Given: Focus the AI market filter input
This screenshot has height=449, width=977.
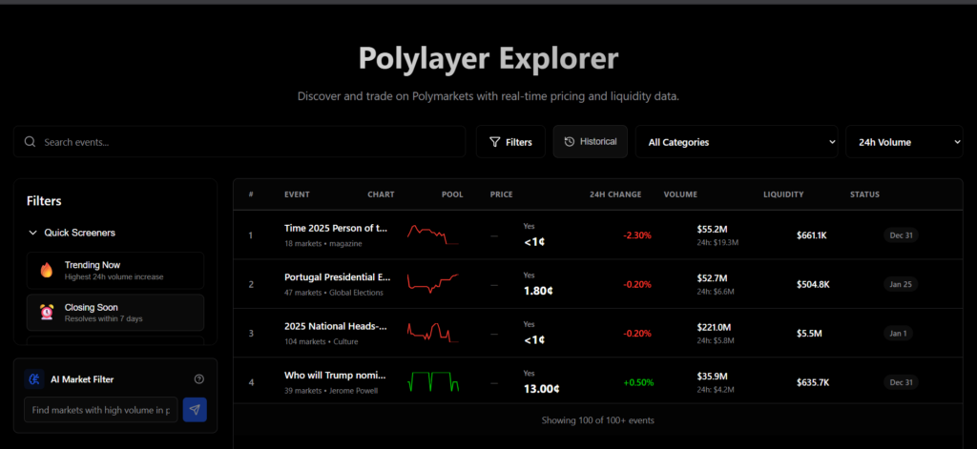Looking at the screenshot, I should (x=101, y=410).
